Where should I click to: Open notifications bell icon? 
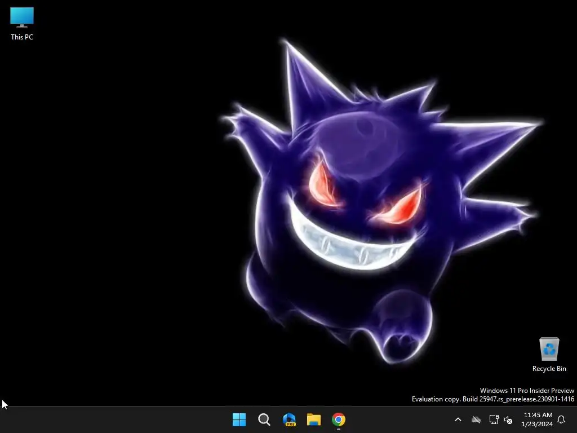click(561, 419)
